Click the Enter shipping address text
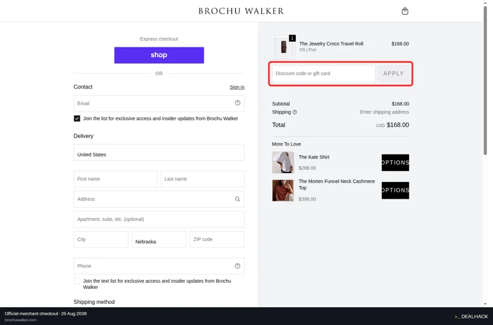493x325 pixels. [x=385, y=112]
